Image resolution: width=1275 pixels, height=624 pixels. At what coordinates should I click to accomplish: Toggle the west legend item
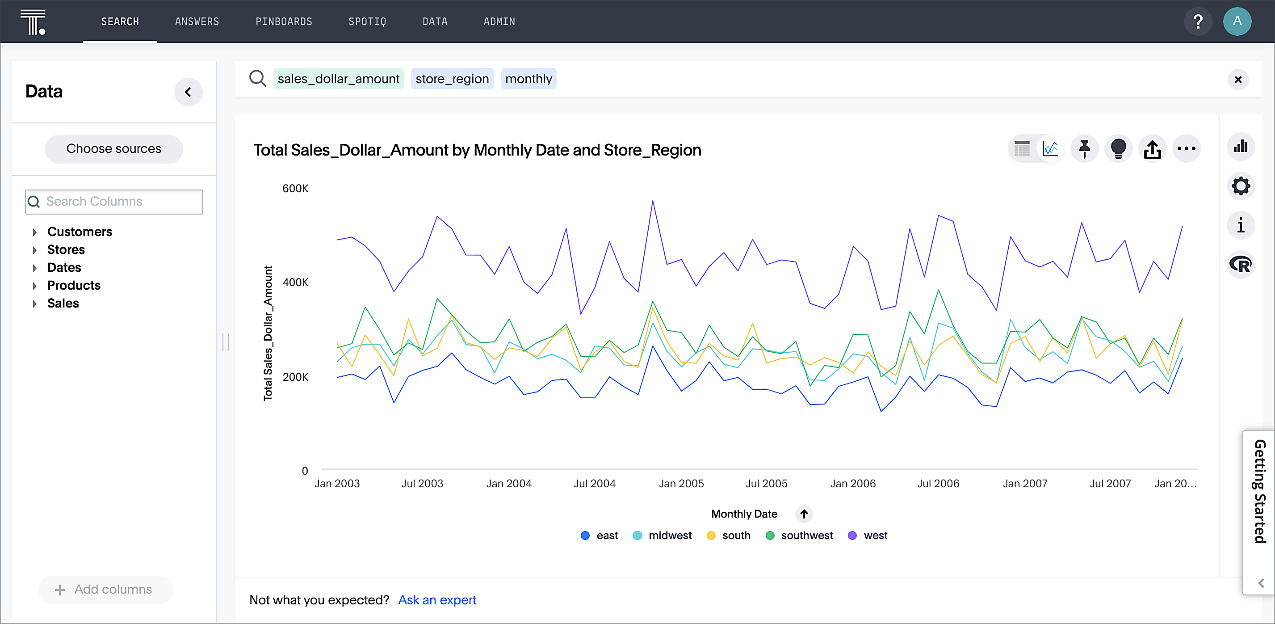[868, 535]
